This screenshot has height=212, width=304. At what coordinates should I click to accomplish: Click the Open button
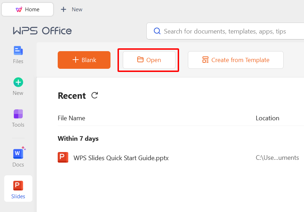149,60
